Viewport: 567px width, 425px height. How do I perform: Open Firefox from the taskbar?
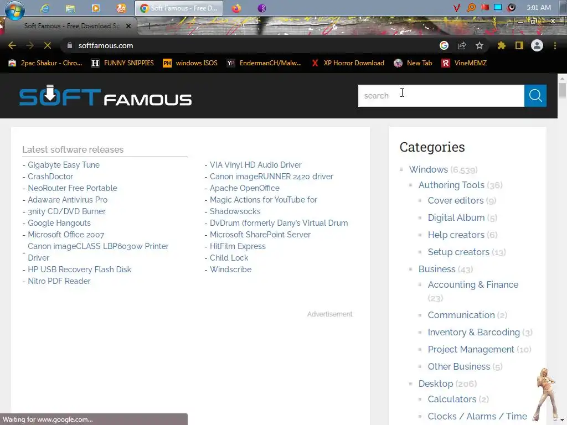click(236, 8)
